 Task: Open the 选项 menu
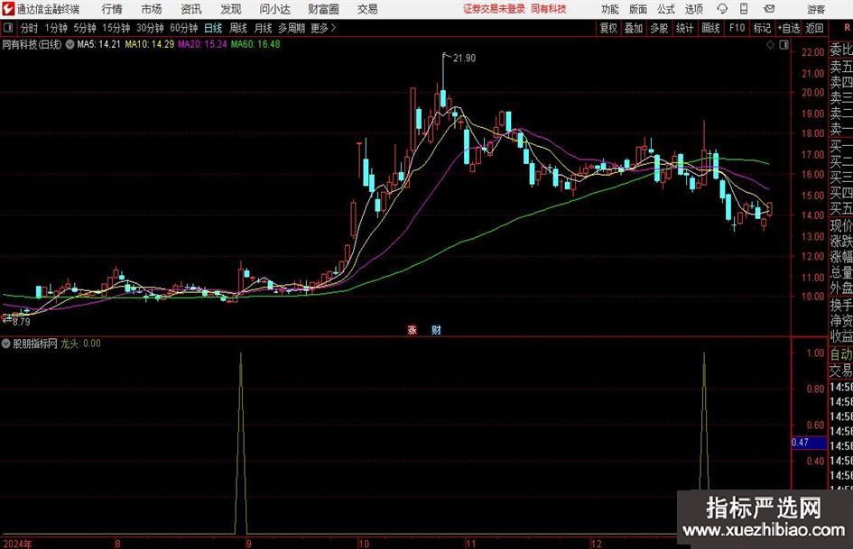693,9
